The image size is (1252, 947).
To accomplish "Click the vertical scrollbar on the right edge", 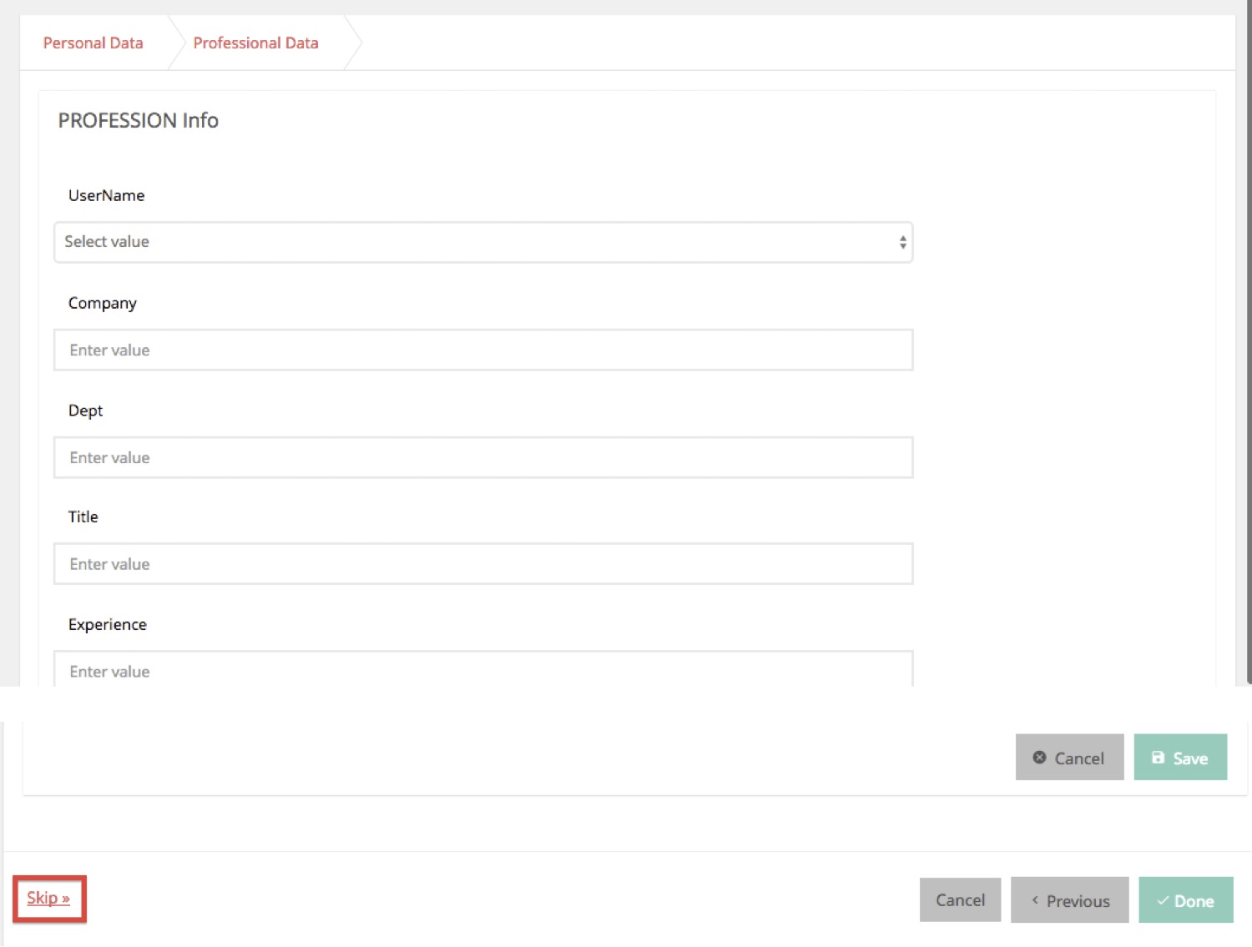I will (1248, 334).
